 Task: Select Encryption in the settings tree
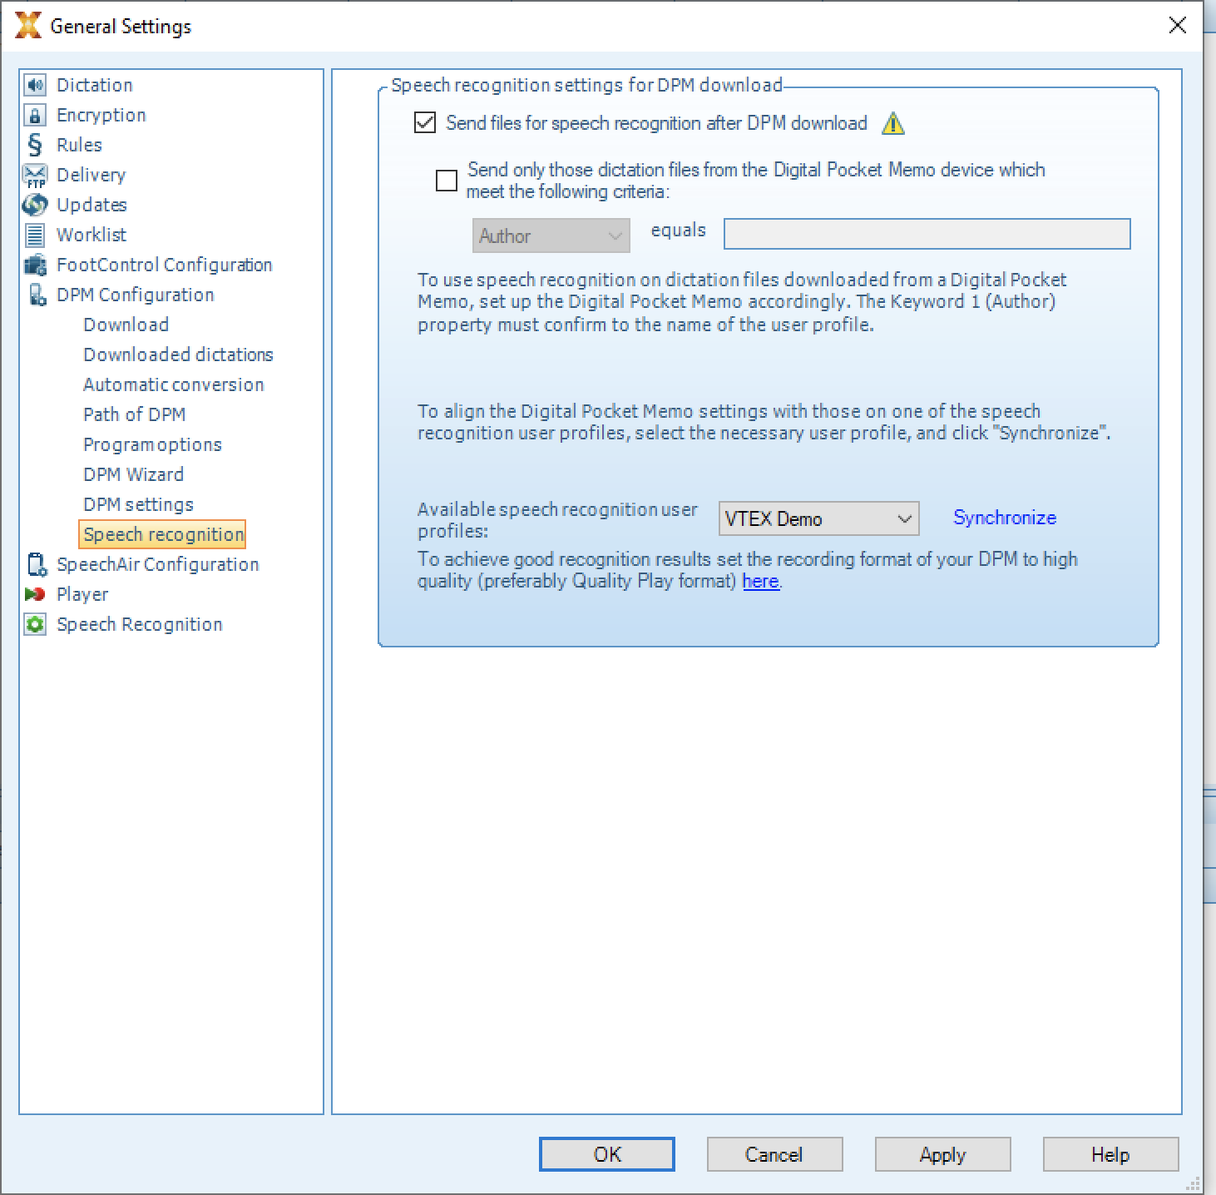coord(101,115)
